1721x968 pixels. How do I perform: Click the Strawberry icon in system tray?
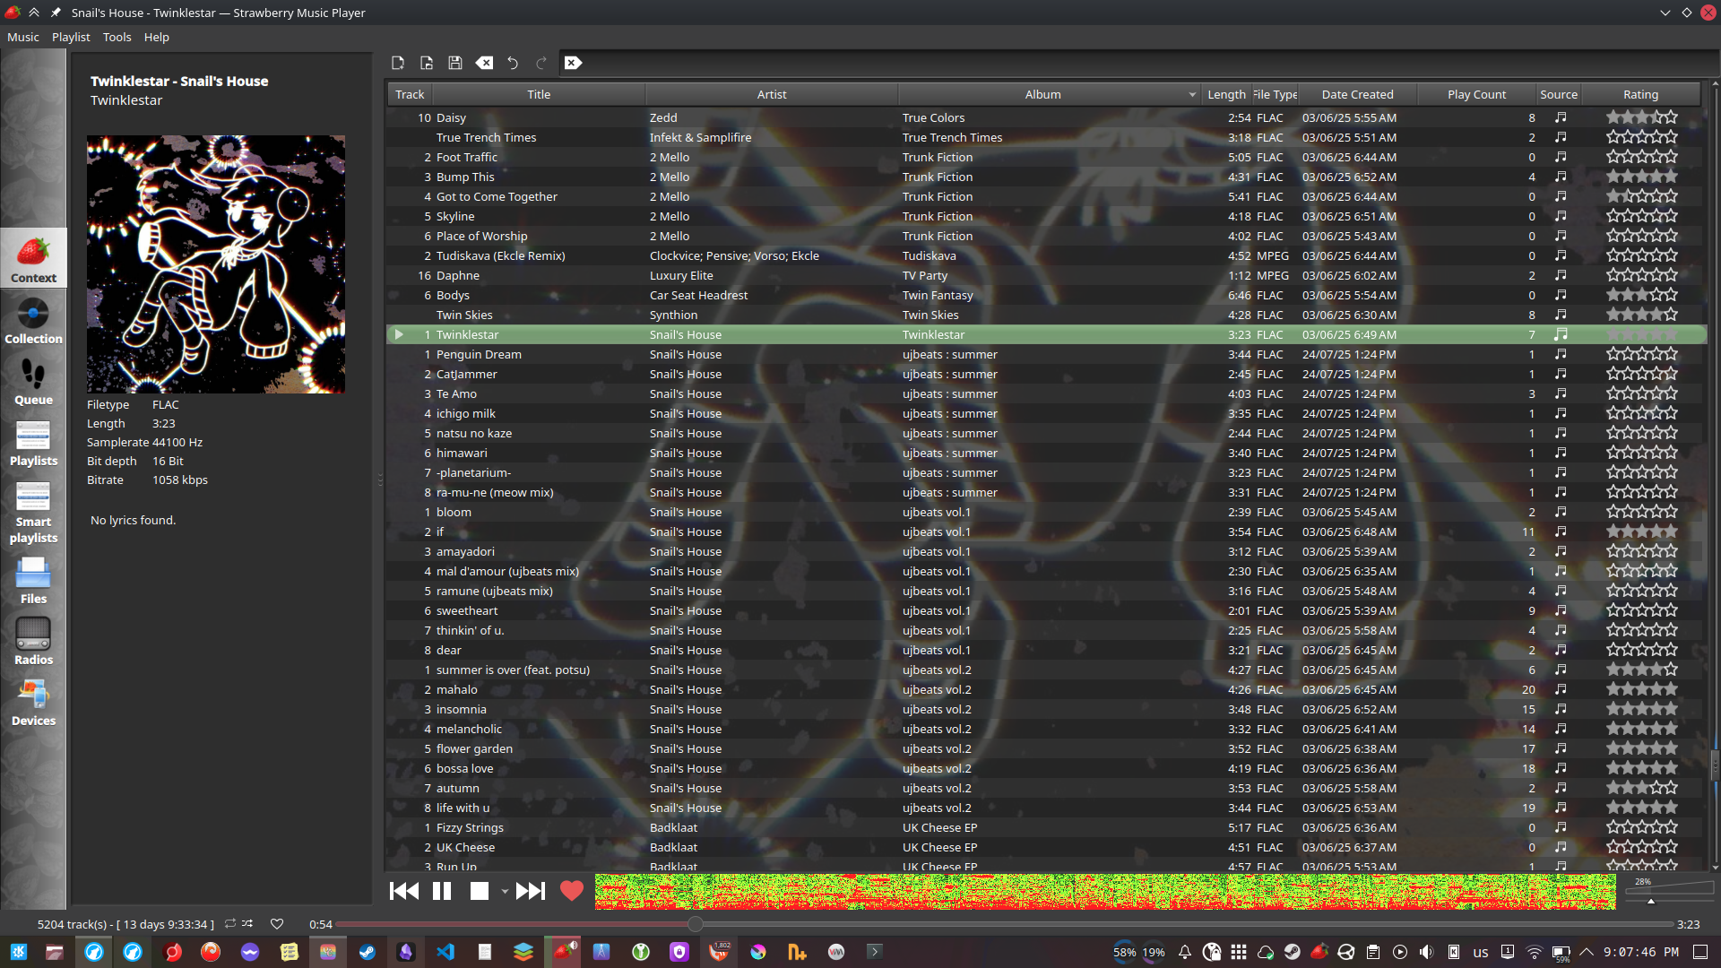[1319, 952]
